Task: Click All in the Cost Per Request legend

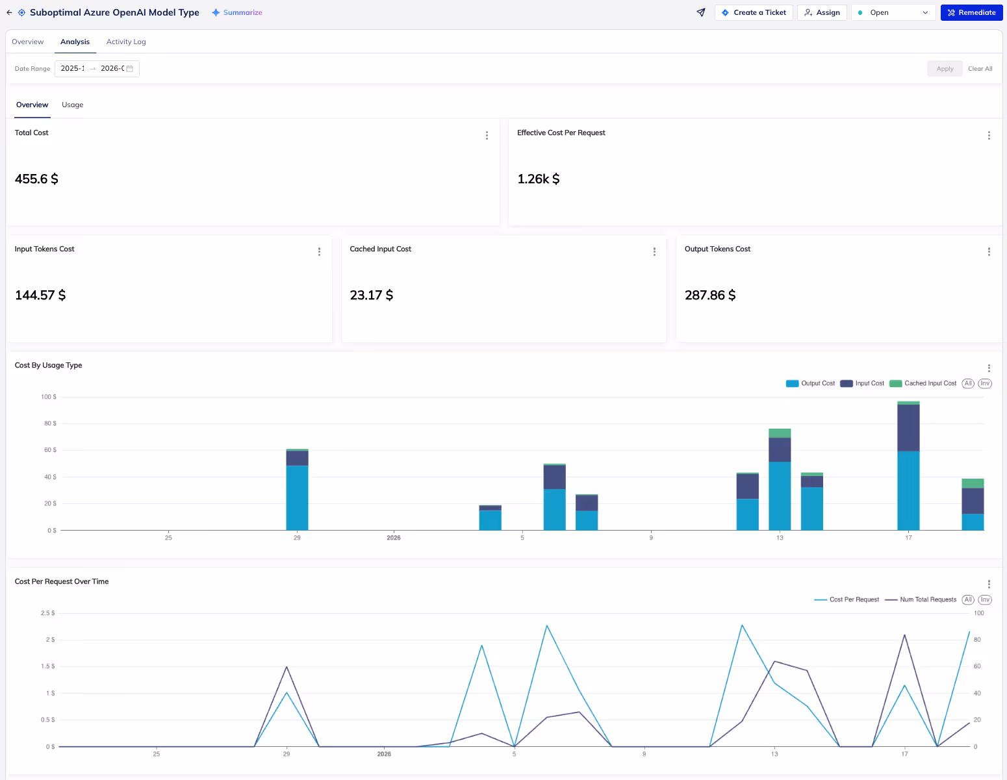Action: [x=967, y=599]
